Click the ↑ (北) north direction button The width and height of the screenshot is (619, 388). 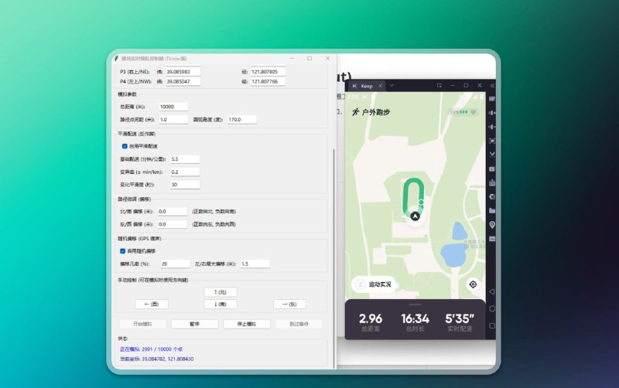point(220,291)
